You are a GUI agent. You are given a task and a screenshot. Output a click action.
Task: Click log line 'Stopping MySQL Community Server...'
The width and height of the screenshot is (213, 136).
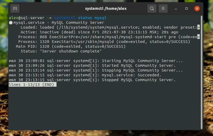point(96,70)
